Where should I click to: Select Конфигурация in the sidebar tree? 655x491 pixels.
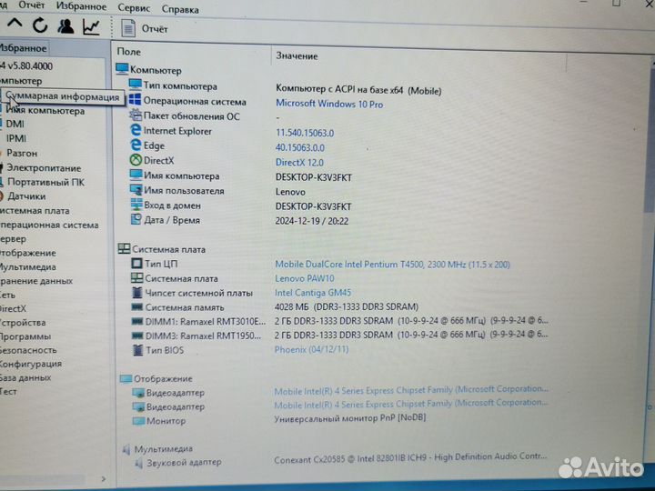31,364
